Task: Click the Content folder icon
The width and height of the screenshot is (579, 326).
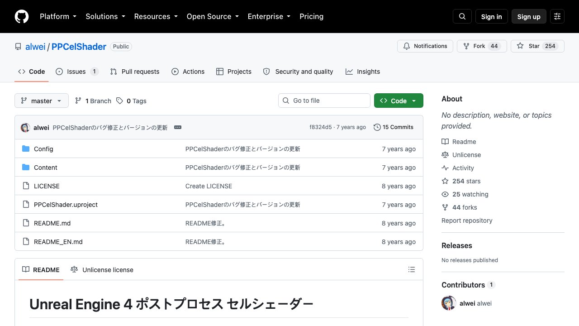Action: [26, 168]
